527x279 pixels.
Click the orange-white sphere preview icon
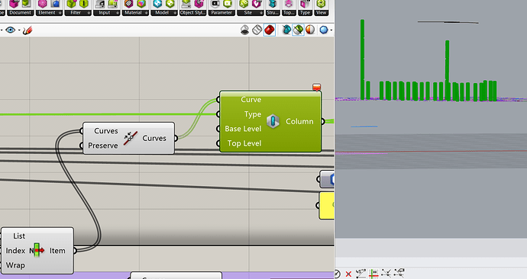(310, 30)
